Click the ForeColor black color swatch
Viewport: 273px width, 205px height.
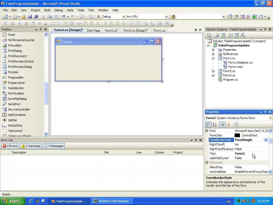237,135
